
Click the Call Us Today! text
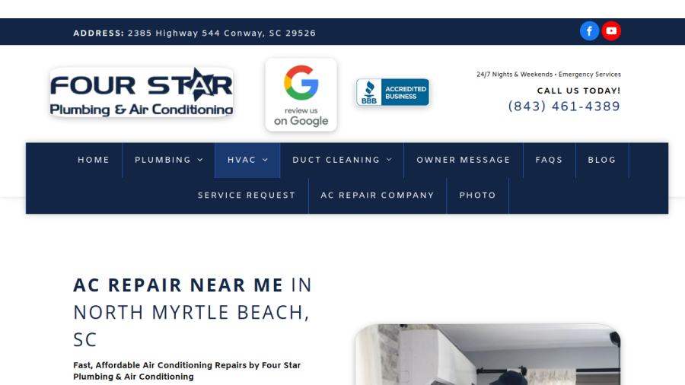click(579, 91)
